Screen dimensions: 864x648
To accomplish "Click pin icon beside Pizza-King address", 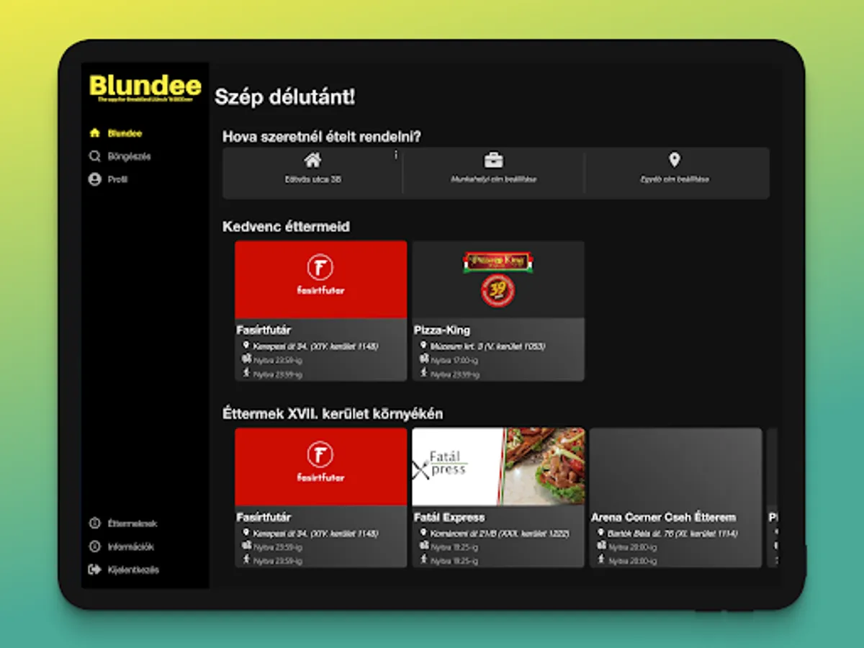I will click(424, 346).
